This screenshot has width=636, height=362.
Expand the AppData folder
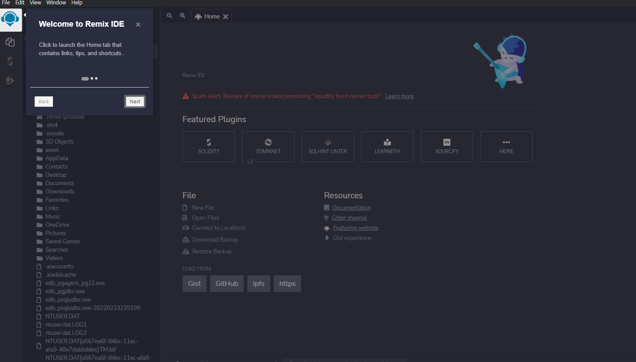point(56,158)
